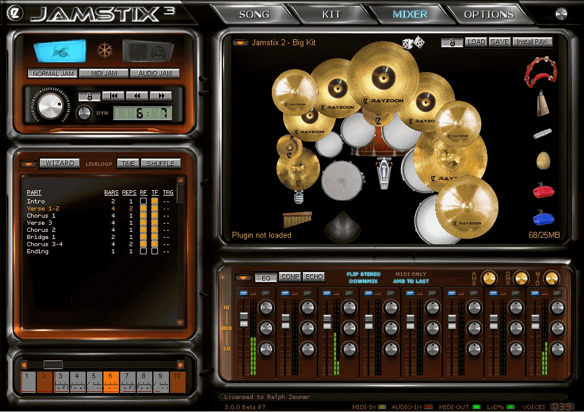
Task: Open the OPTIONS tab
Action: click(489, 14)
